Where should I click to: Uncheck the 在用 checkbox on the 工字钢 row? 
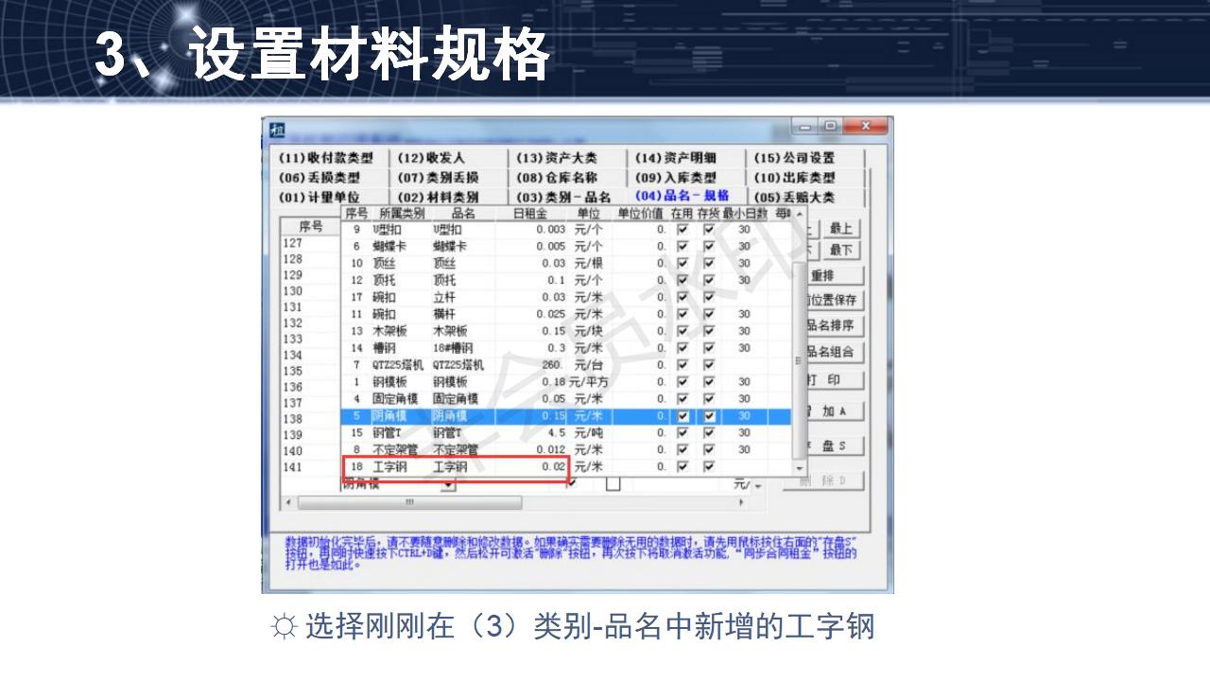[x=682, y=466]
